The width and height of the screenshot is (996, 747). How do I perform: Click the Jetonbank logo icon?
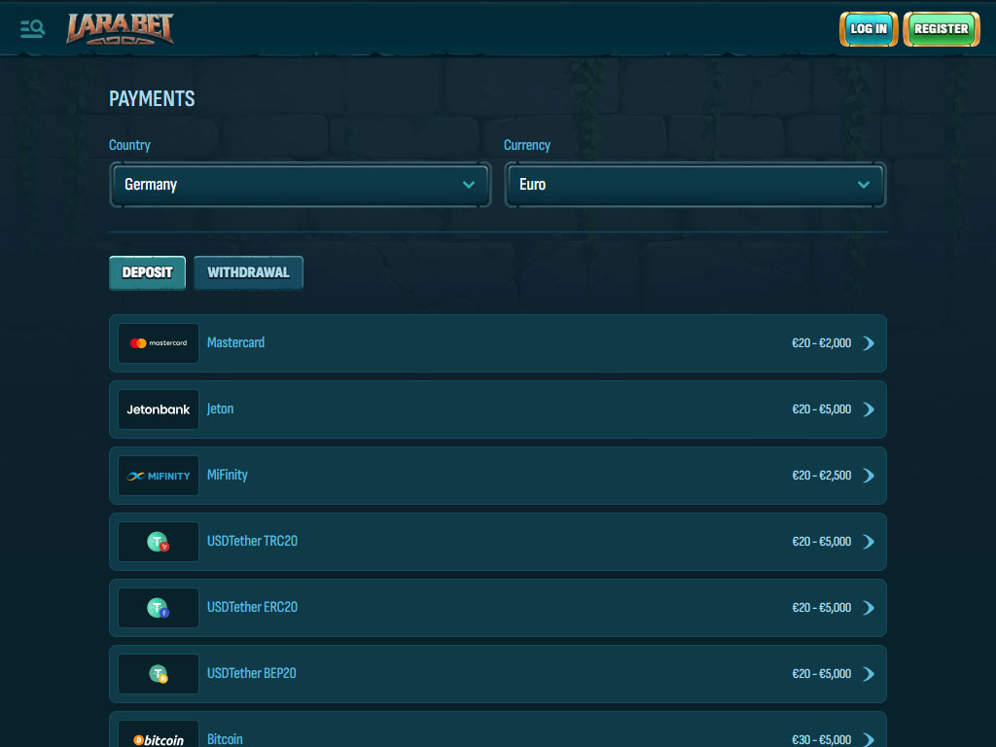[x=159, y=409]
